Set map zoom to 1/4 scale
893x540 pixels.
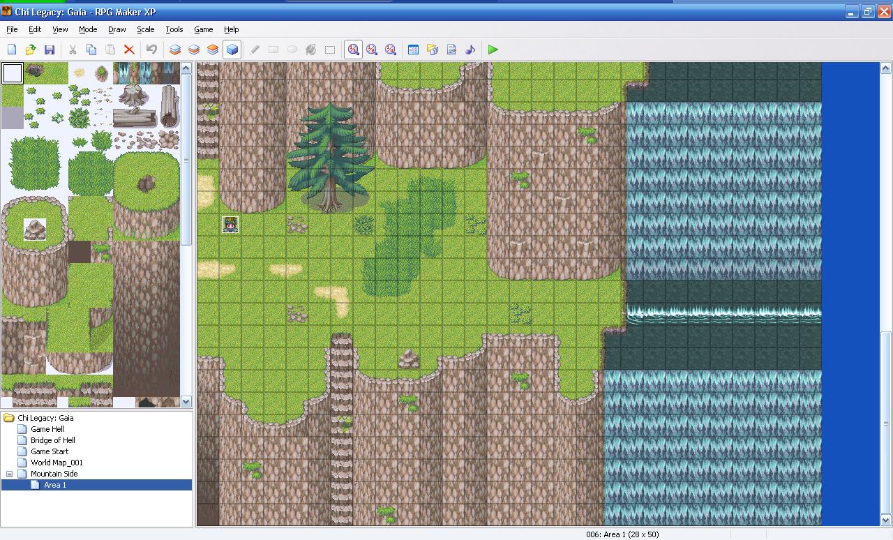coord(391,50)
